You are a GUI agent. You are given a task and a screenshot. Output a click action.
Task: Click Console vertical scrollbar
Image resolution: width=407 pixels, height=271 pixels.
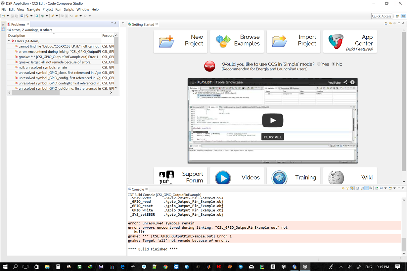(x=404, y=244)
